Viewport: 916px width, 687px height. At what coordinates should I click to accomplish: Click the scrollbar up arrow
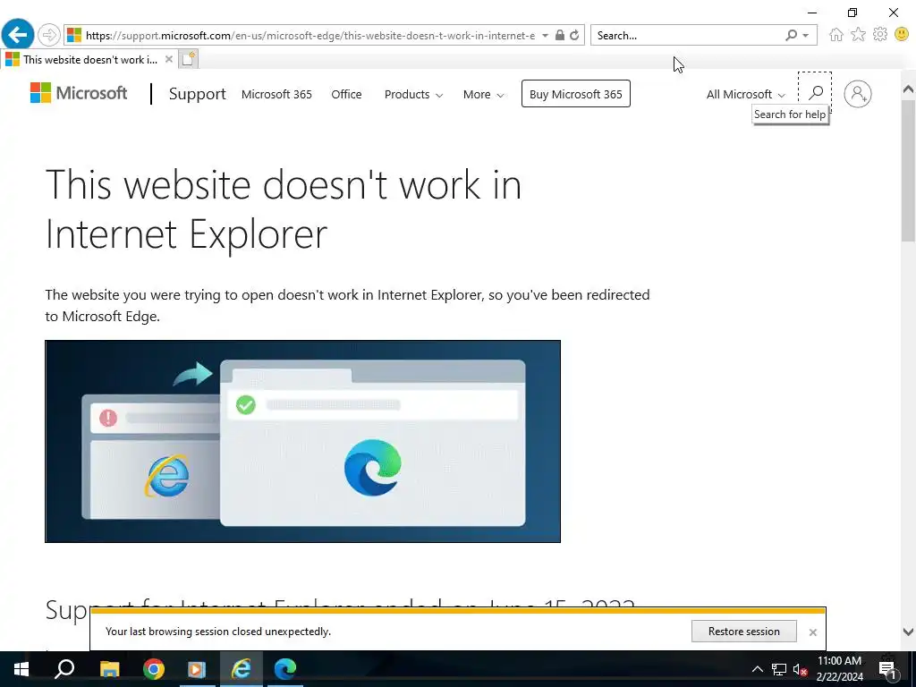[908, 89]
